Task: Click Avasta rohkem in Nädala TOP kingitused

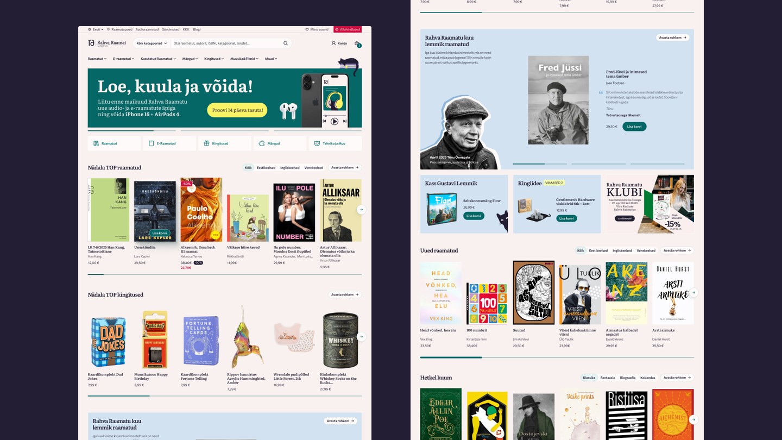Action: [345, 294]
